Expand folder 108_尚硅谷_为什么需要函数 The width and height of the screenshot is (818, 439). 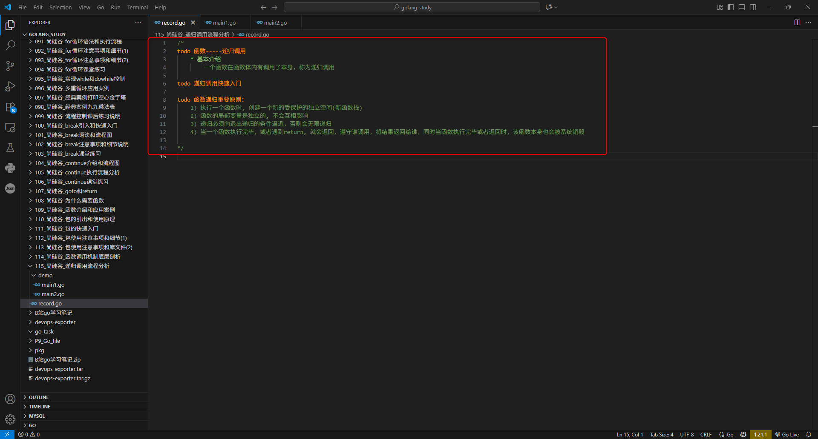point(84,200)
